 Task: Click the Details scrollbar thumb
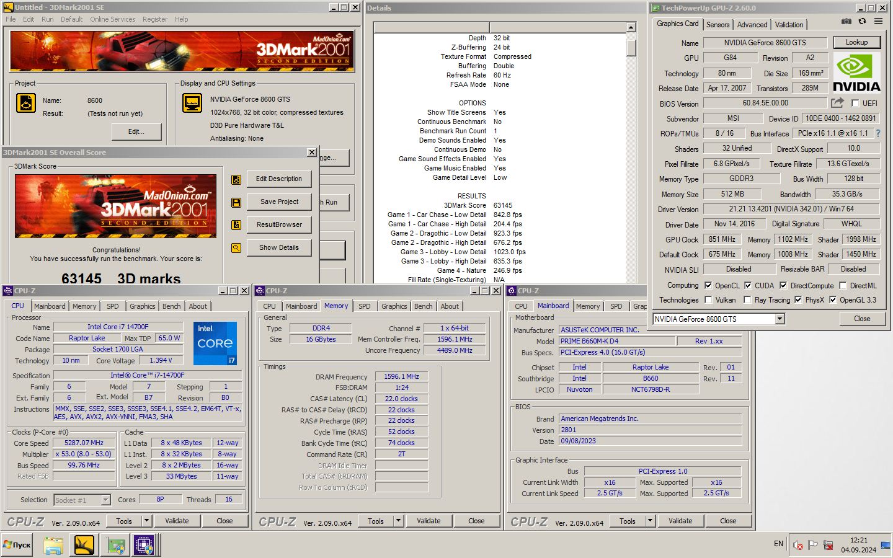pyautogui.click(x=631, y=48)
